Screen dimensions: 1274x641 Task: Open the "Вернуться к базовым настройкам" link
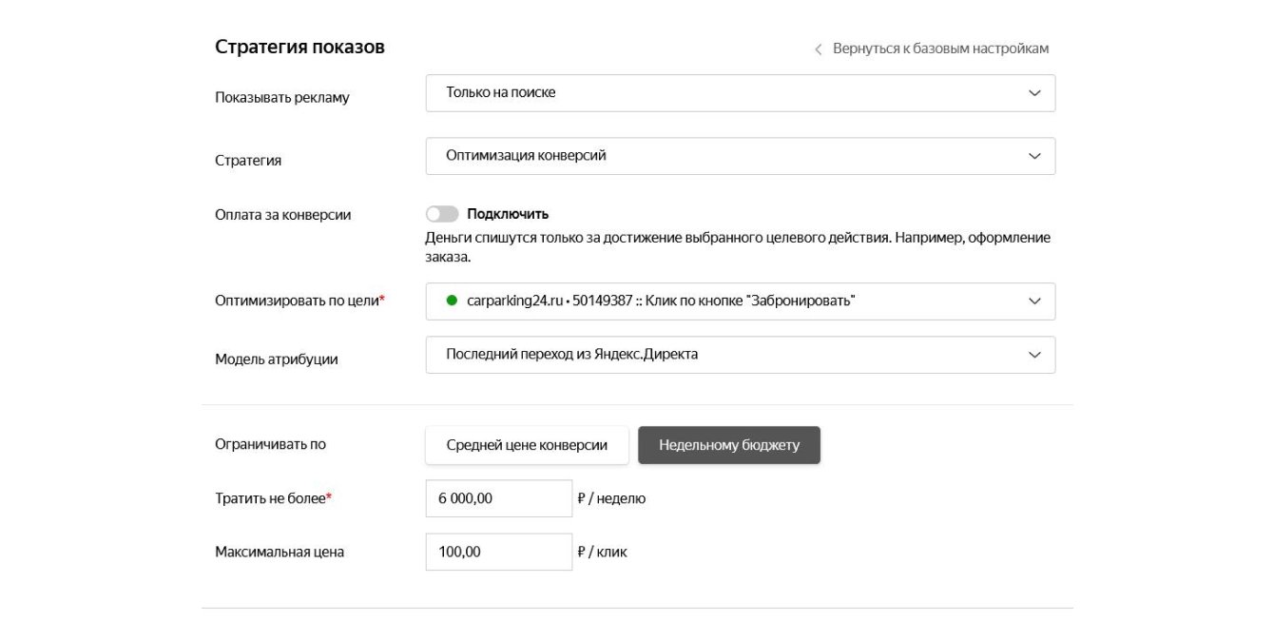pyautogui.click(x=940, y=49)
